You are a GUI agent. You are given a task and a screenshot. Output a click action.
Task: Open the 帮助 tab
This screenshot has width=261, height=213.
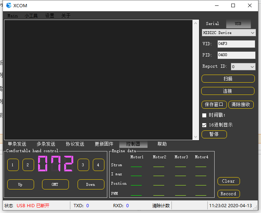pos(162,144)
